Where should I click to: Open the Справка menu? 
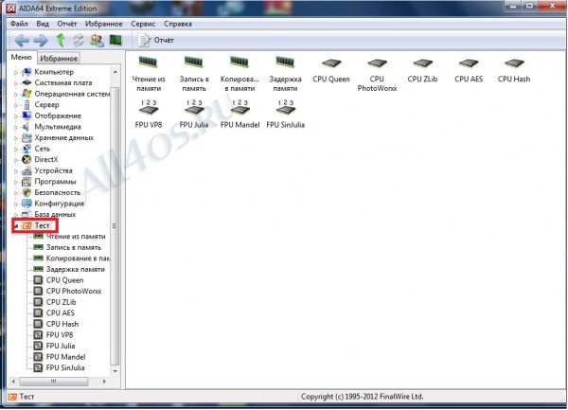point(178,24)
